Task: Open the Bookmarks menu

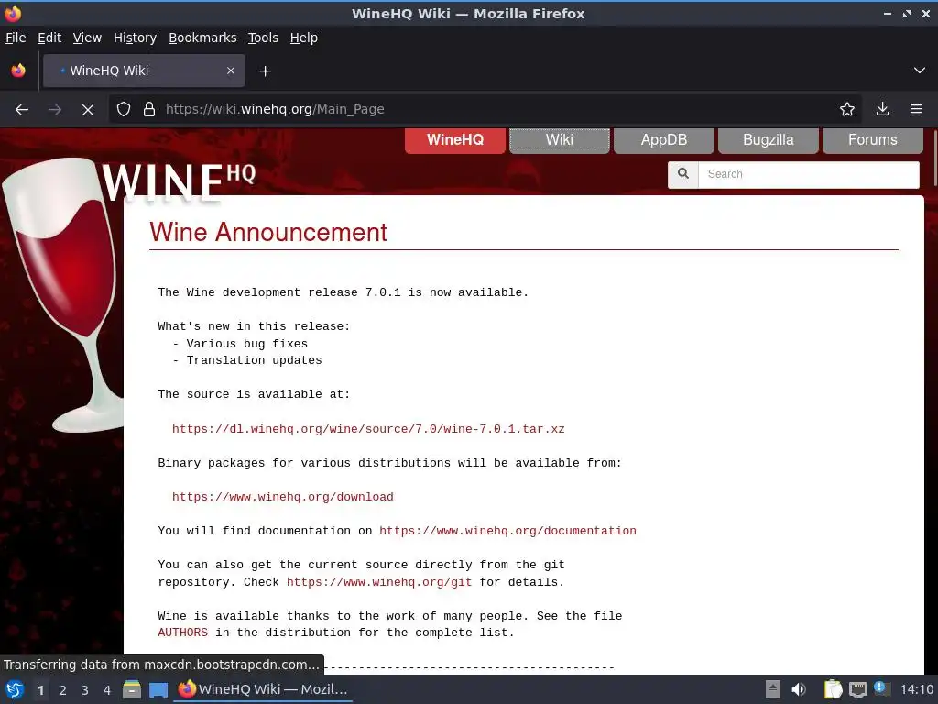Action: (x=202, y=38)
